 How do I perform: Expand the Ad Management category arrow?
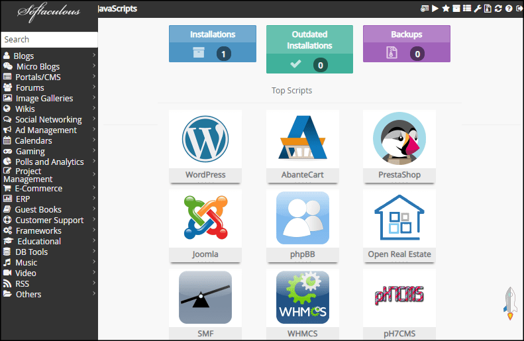pos(94,129)
